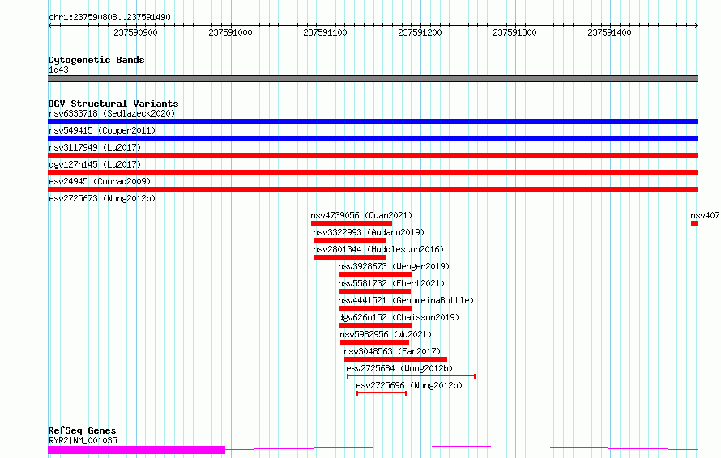The width and height of the screenshot is (721, 458).
Task: Click the red bar under esv24945
Action: [x=373, y=189]
